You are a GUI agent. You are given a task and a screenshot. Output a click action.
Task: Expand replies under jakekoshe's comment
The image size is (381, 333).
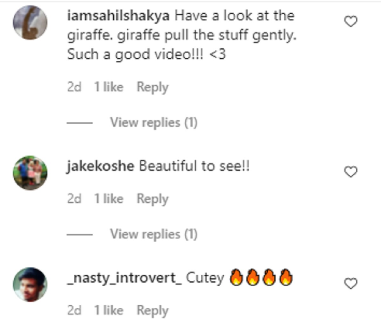click(154, 234)
